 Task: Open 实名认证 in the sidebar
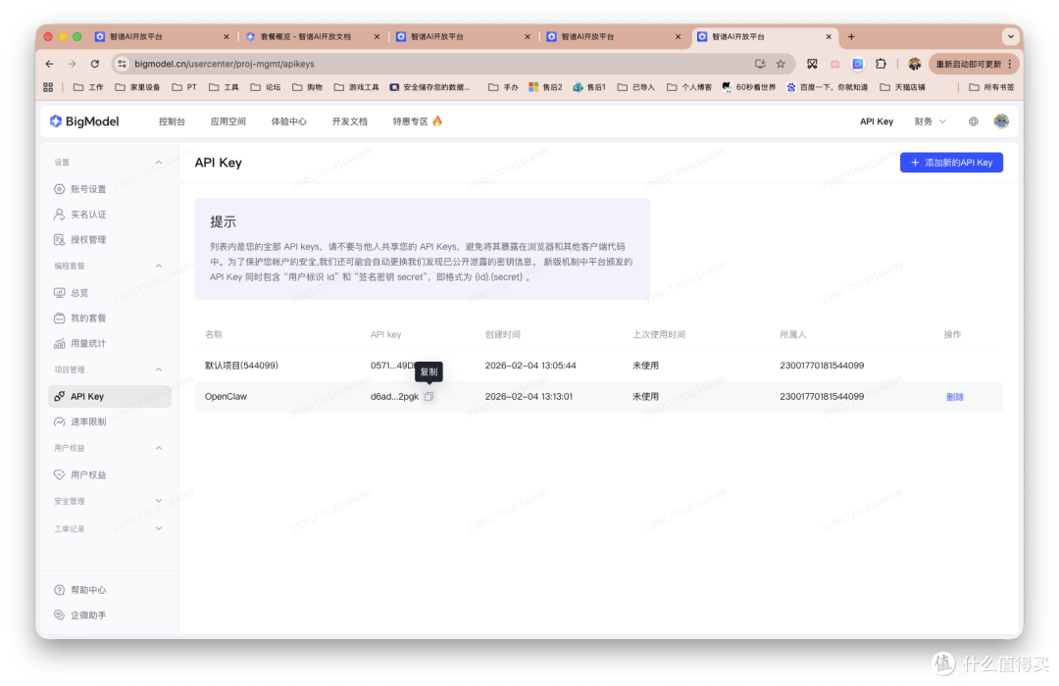pos(79,214)
